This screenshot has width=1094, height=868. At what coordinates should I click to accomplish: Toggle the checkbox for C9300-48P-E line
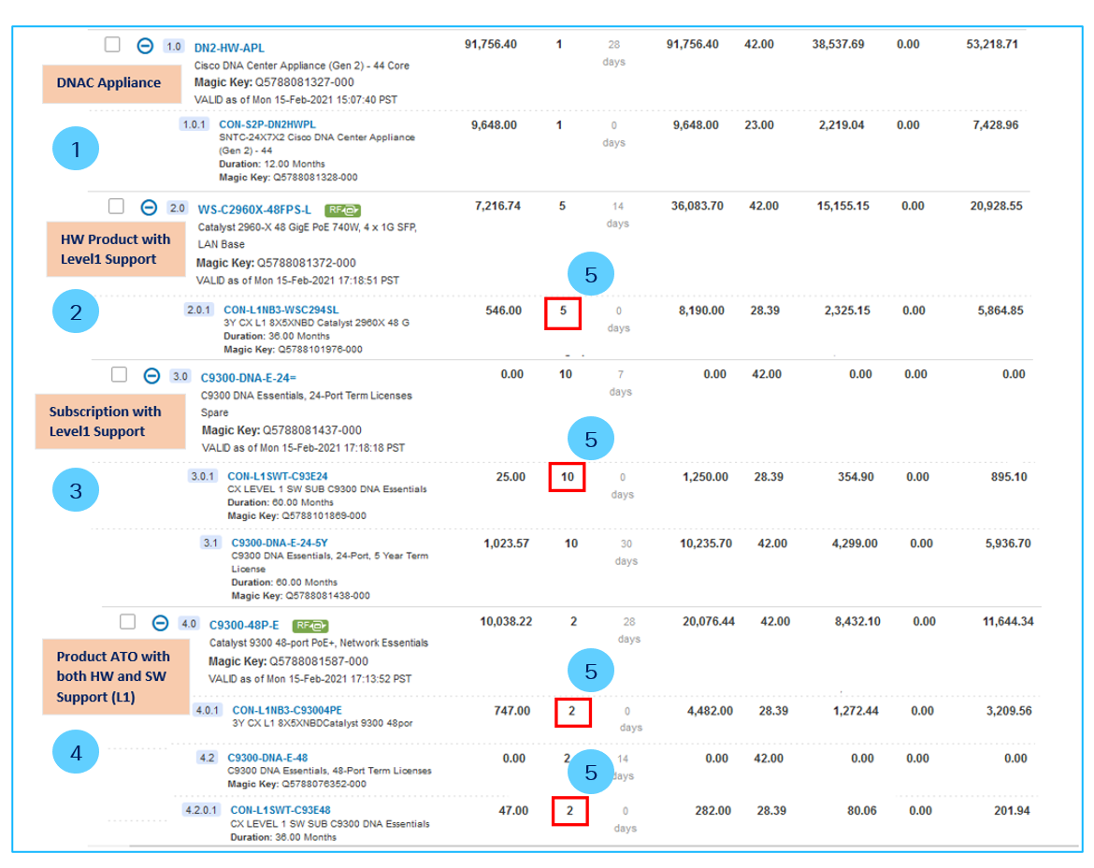[x=128, y=622]
